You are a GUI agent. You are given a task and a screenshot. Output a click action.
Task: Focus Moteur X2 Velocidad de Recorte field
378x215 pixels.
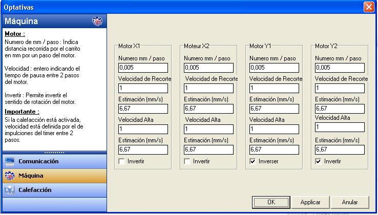[208, 88]
